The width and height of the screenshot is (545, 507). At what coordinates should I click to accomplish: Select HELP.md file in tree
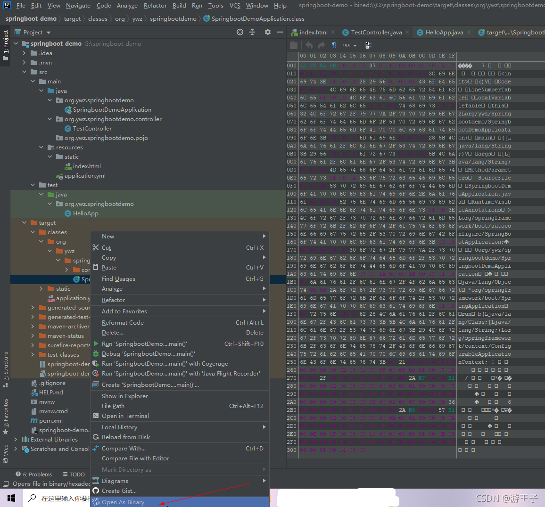[51, 393]
